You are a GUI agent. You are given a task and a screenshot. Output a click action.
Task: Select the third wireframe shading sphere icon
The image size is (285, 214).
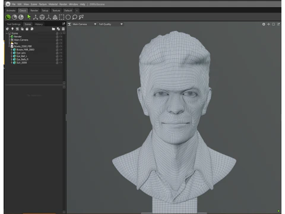tap(21, 17)
